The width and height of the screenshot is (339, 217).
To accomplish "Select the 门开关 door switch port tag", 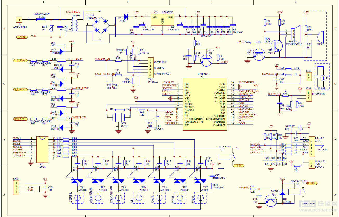I will point(20,61).
